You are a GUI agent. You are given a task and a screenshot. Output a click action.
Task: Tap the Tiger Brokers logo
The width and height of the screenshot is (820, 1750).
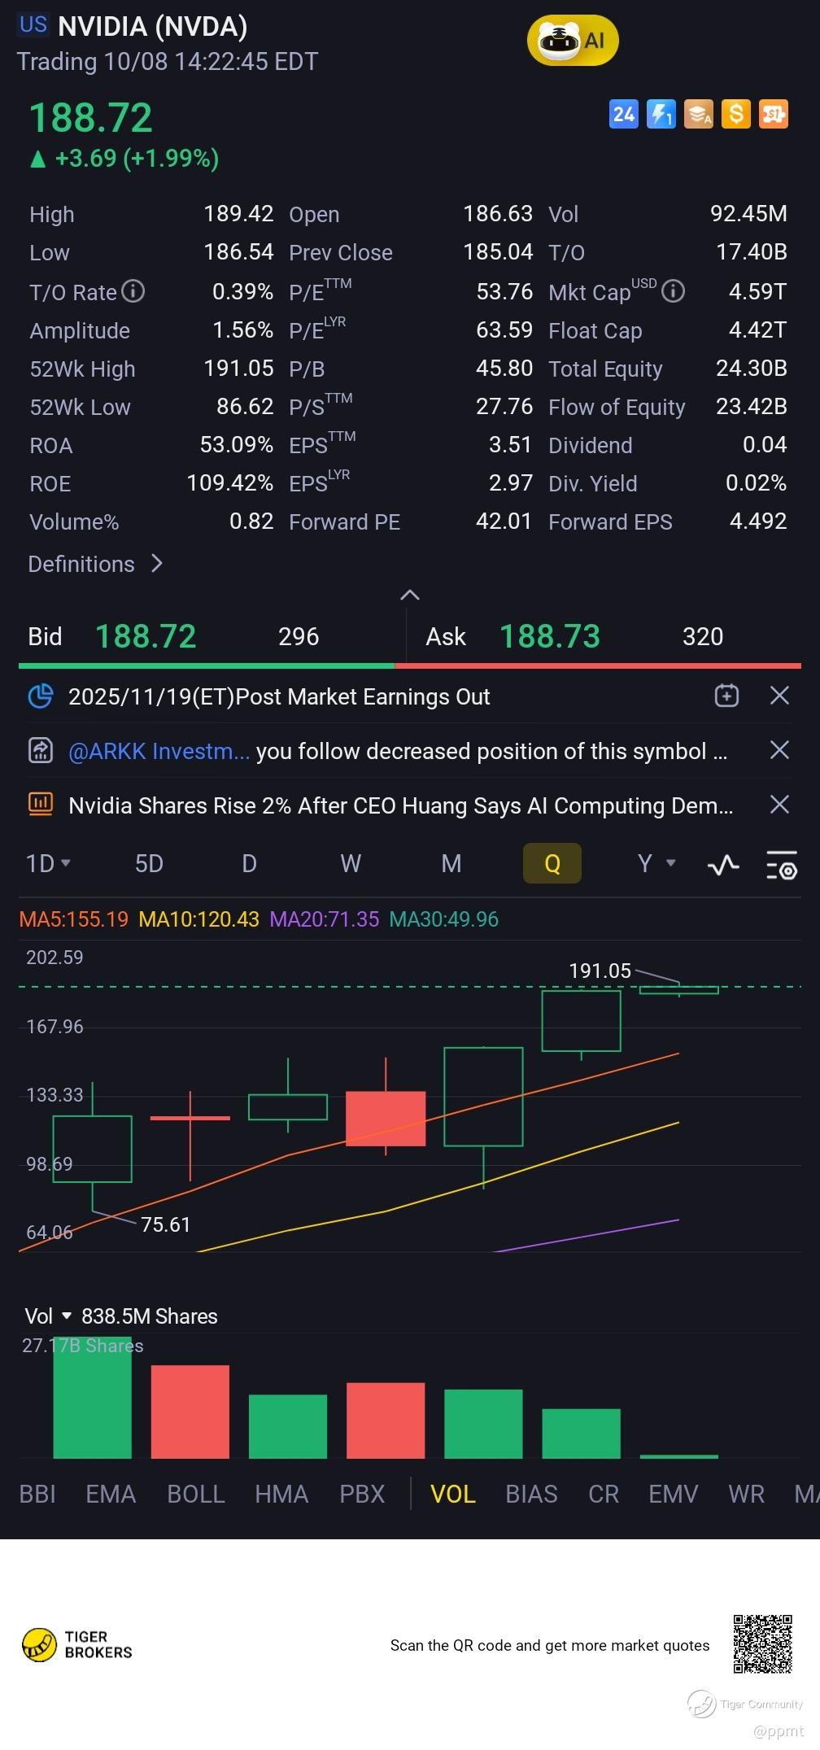(77, 1644)
